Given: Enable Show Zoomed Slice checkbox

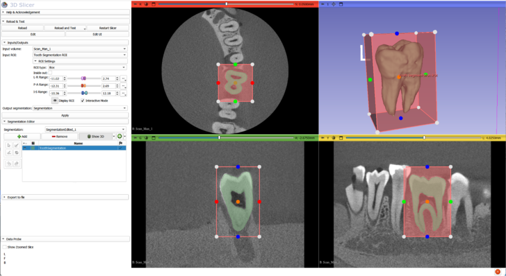Looking at the screenshot, I should click(x=5, y=247).
